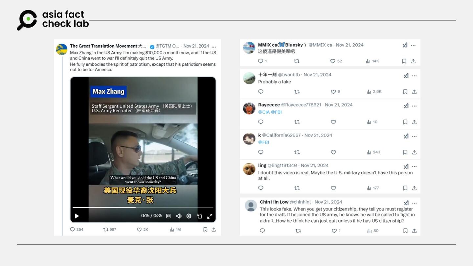Retweet Rayeeeee's post

pyautogui.click(x=297, y=122)
